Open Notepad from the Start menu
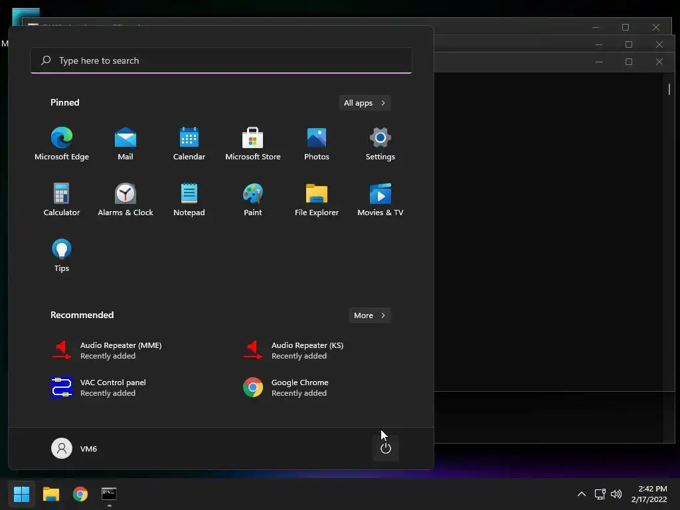 point(189,199)
